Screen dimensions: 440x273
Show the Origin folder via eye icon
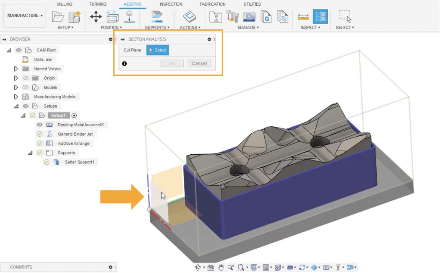click(26, 78)
